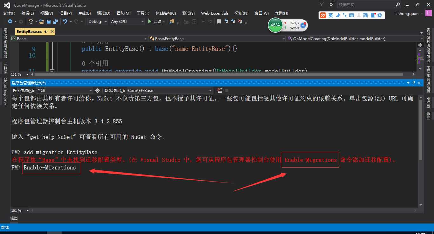Click the send feedback icon
Viewport: 434px width, 234px height.
[332, 4]
